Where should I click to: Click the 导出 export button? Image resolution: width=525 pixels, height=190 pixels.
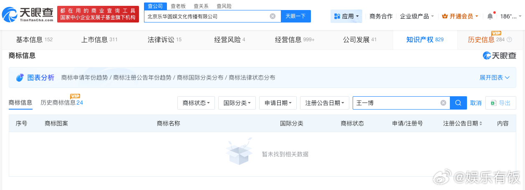(501, 103)
